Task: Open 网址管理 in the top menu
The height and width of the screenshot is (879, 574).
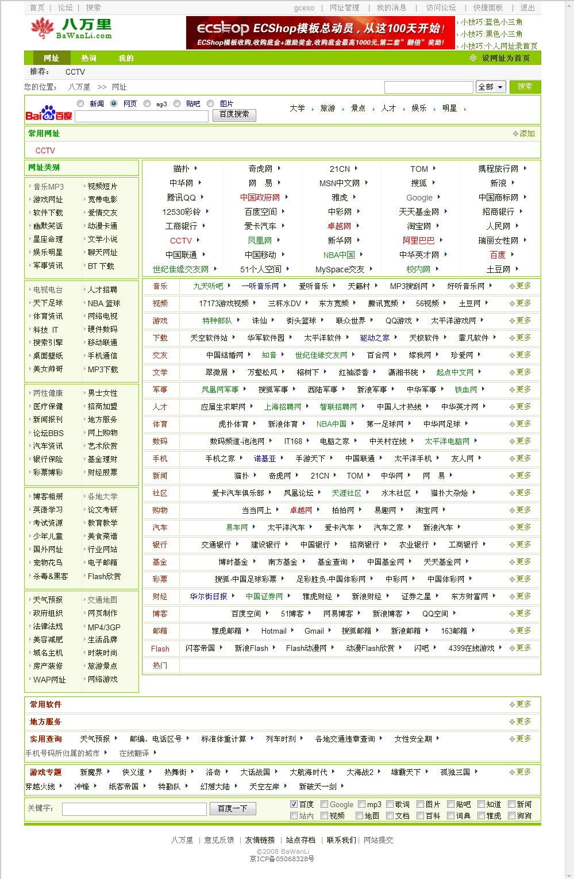Action: pyautogui.click(x=344, y=7)
